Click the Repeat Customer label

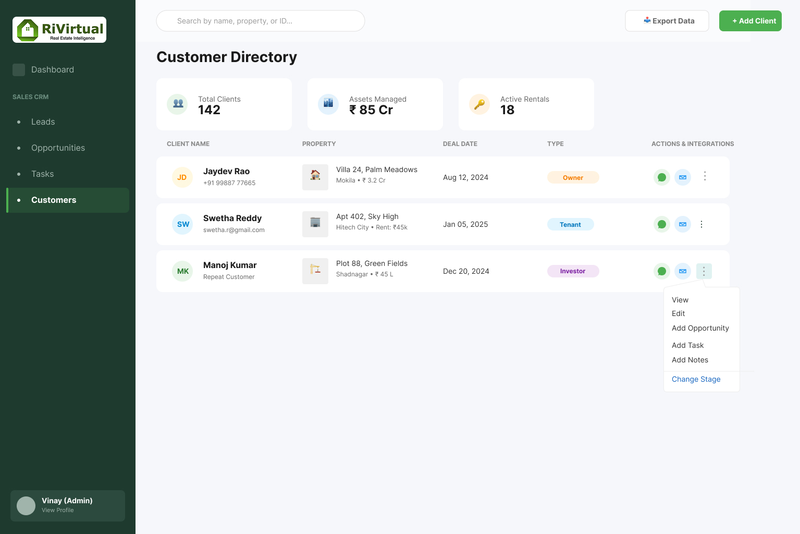[229, 277]
